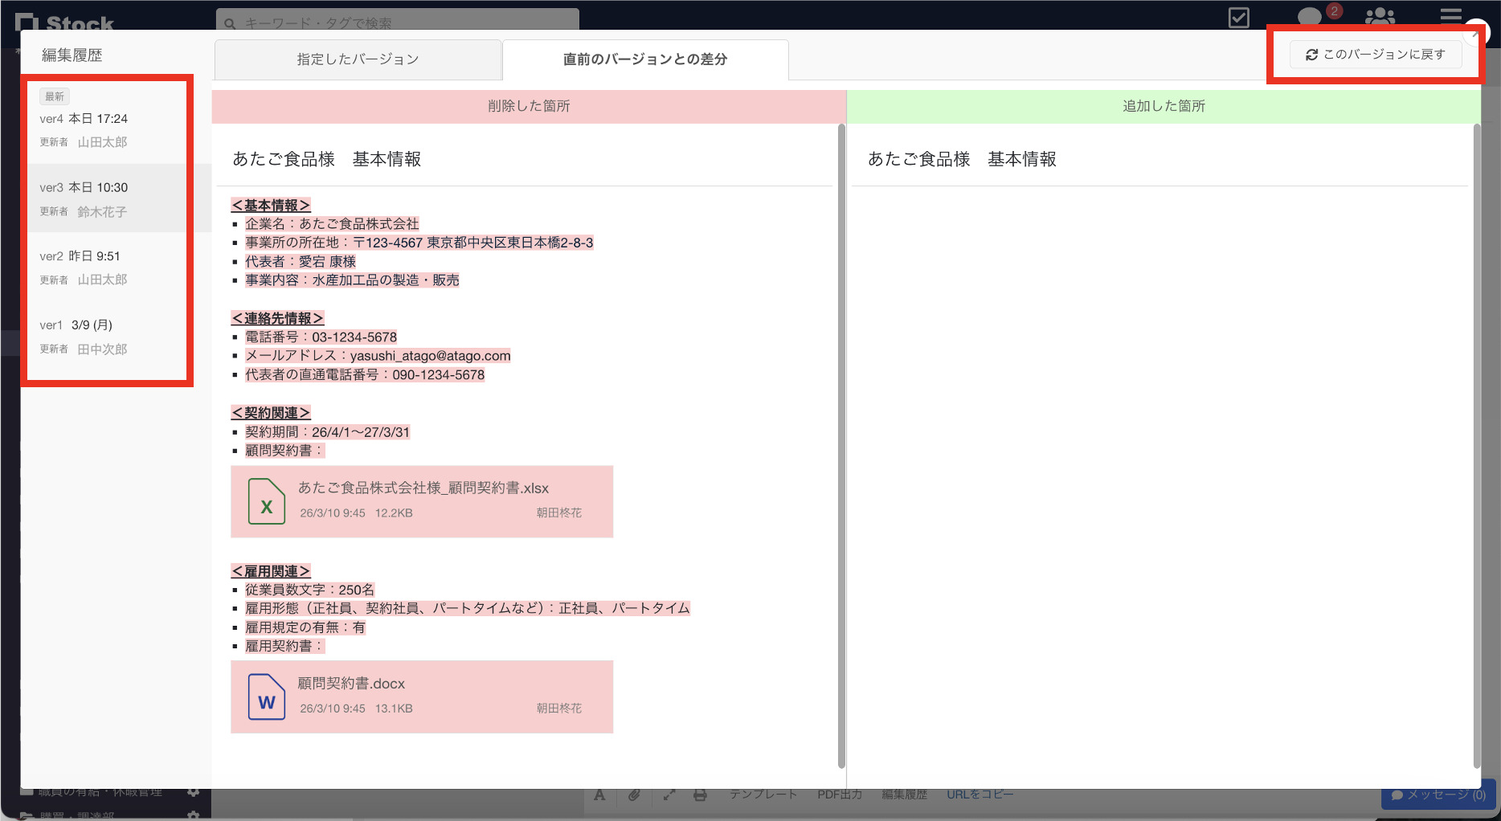This screenshot has height=821, width=1501.
Task: Click the members group icon in top bar
Action: point(1379,16)
